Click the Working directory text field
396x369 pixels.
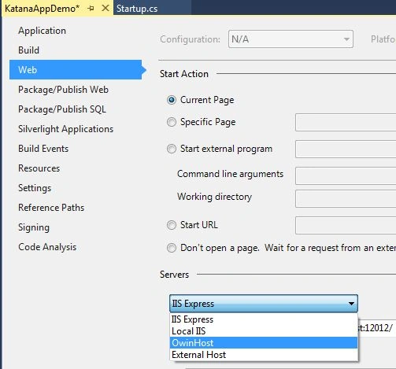tap(346, 199)
